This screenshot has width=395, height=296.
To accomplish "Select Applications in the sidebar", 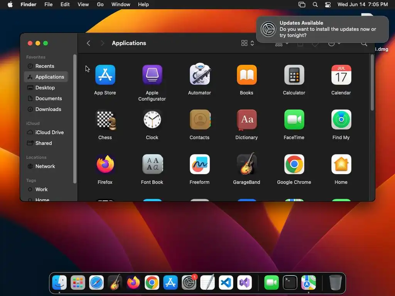I will [46, 77].
